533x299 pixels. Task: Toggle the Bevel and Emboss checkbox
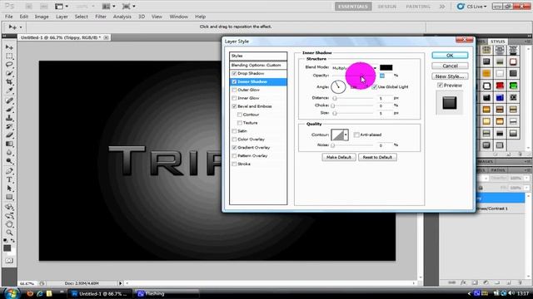(234, 106)
